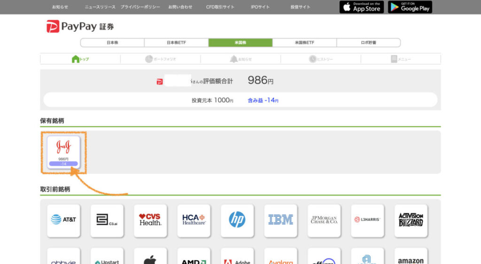481x264 pixels.
Task: Select the IBM stock tile
Action: [280, 220]
